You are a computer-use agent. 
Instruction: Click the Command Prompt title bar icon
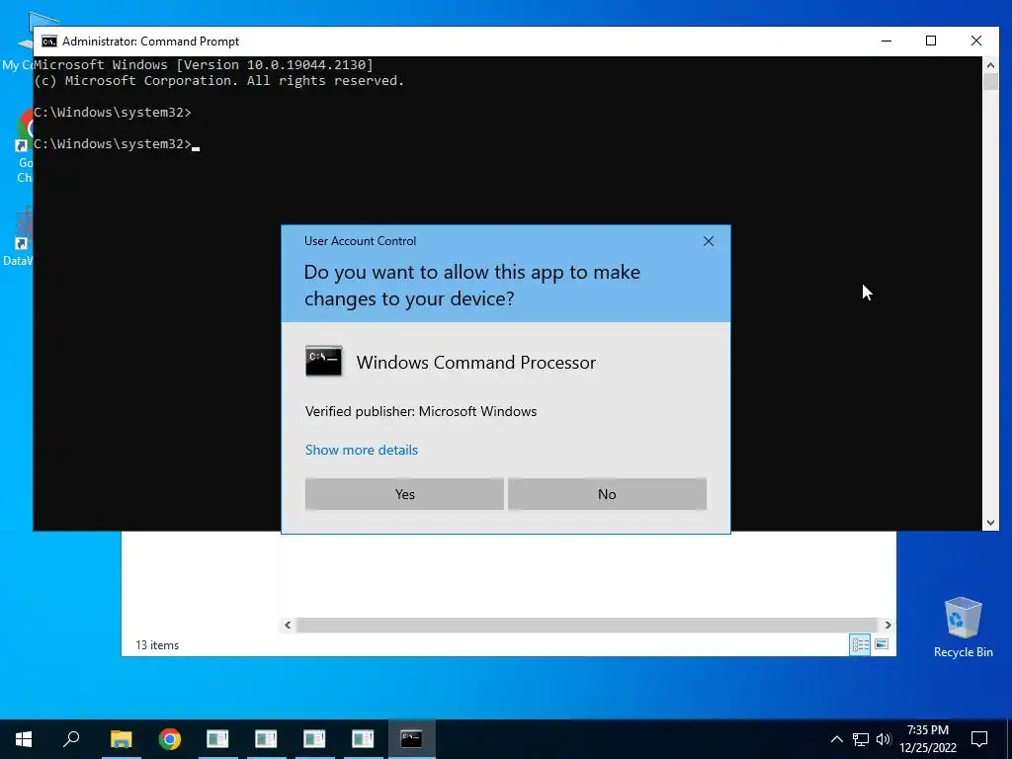[49, 42]
